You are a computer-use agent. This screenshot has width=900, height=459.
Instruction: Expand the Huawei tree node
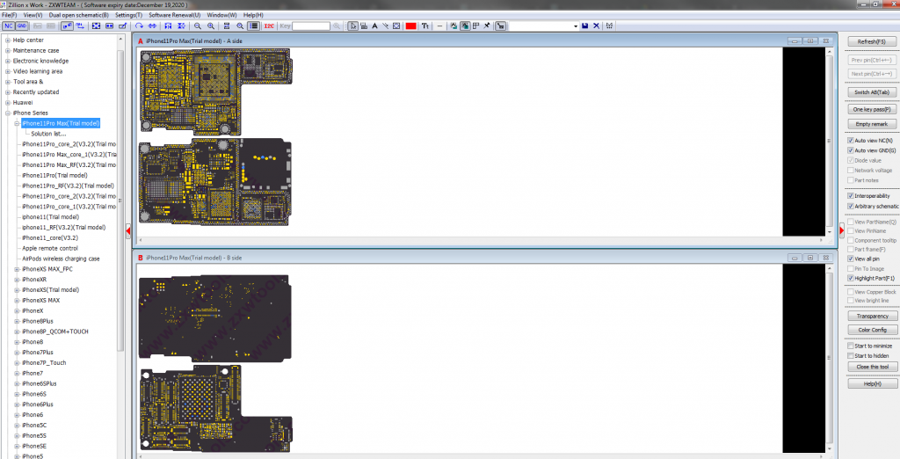[8, 102]
